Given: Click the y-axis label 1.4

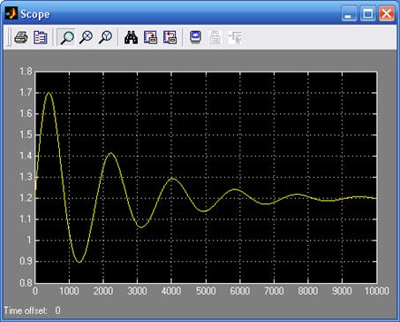Looking at the screenshot, I should [26, 156].
